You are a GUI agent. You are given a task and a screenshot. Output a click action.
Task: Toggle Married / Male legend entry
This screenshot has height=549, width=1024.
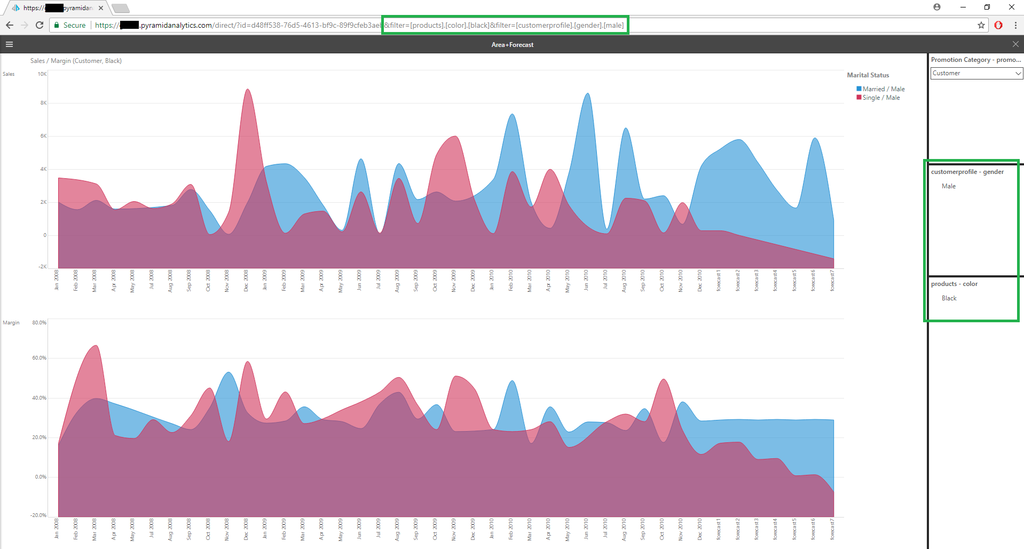(884, 89)
